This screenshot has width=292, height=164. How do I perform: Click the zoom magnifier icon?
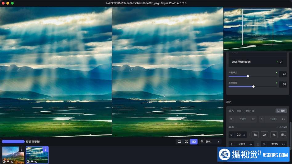tap(202, 141)
